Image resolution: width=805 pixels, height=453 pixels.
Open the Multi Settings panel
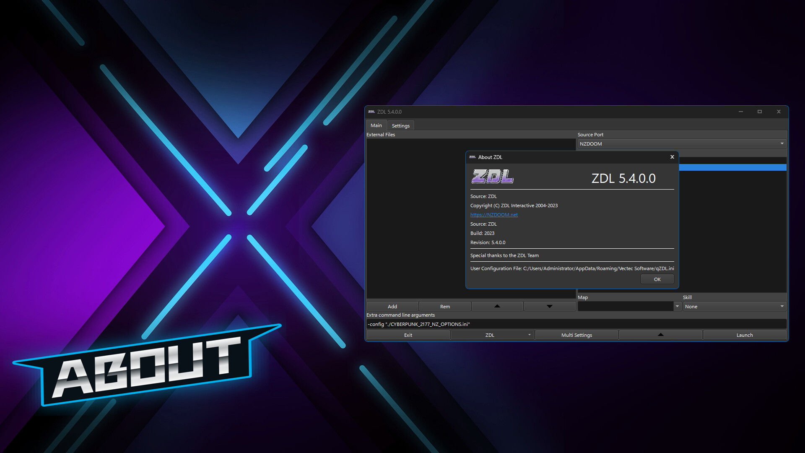pos(576,335)
